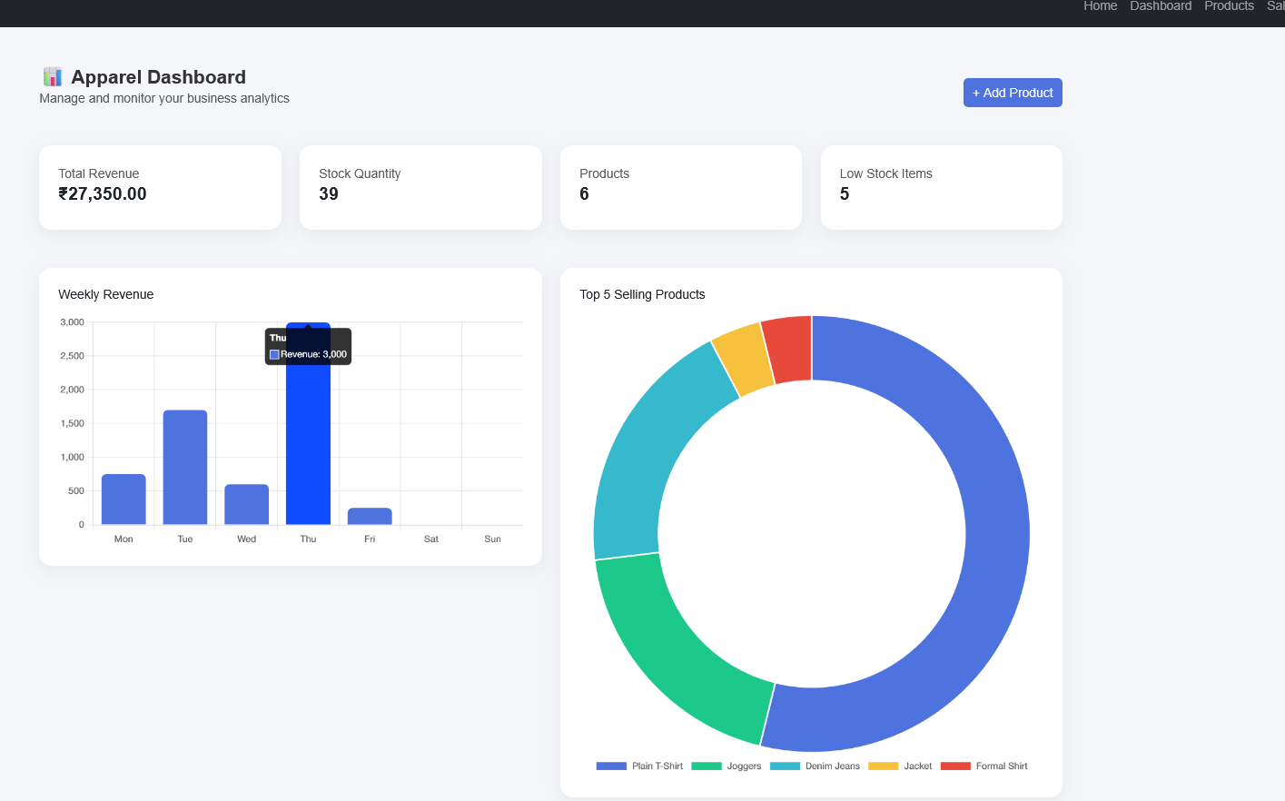Viewport: 1285px width, 801px height.
Task: Open the Home navigation link
Action: [x=1100, y=6]
